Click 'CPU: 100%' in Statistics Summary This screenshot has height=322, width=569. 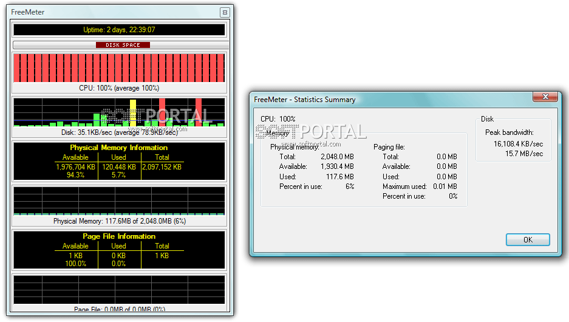(278, 118)
